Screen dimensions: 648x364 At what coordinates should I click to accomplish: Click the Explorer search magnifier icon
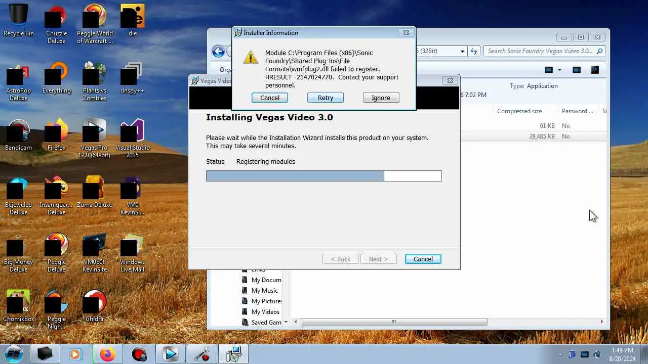click(x=599, y=51)
